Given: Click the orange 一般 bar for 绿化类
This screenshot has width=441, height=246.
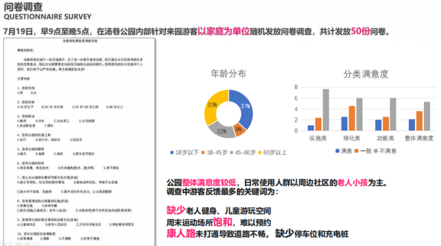Looking at the screenshot, I should (352, 118).
